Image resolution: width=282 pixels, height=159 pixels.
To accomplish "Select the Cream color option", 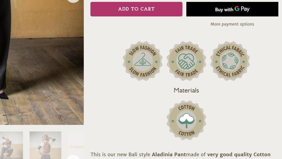I will (x=76, y=147).
